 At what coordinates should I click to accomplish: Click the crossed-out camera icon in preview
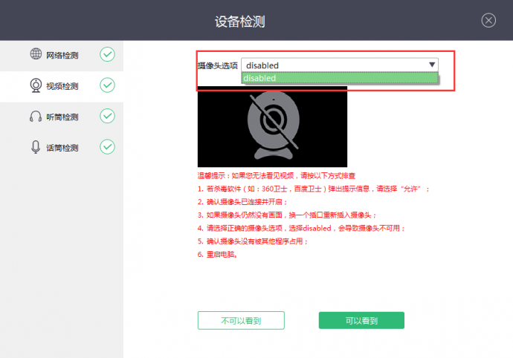(272, 126)
